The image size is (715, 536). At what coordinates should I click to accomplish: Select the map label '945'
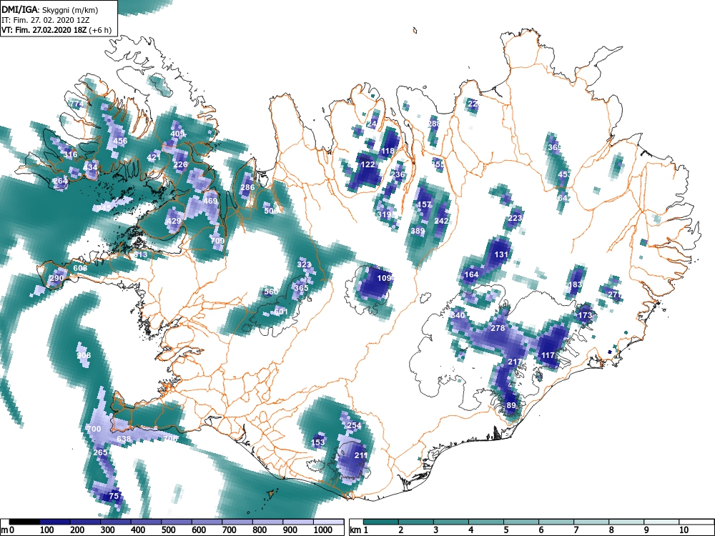click(104, 208)
